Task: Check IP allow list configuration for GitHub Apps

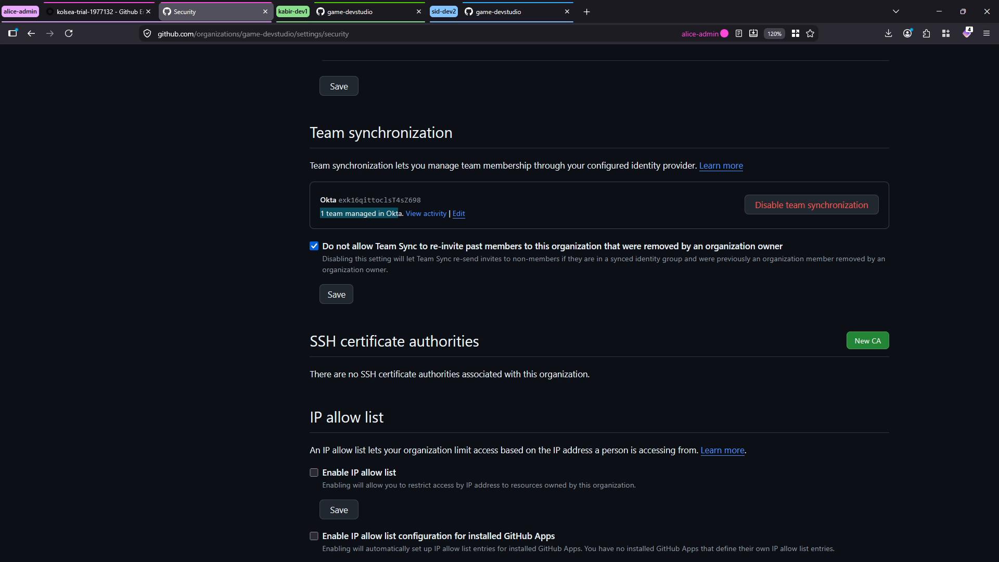Action: pos(314,536)
